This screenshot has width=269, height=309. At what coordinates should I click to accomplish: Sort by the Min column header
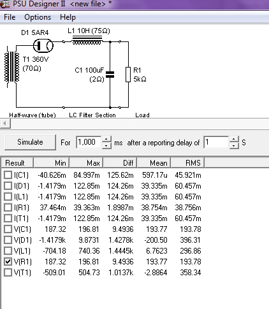[x=52, y=163]
